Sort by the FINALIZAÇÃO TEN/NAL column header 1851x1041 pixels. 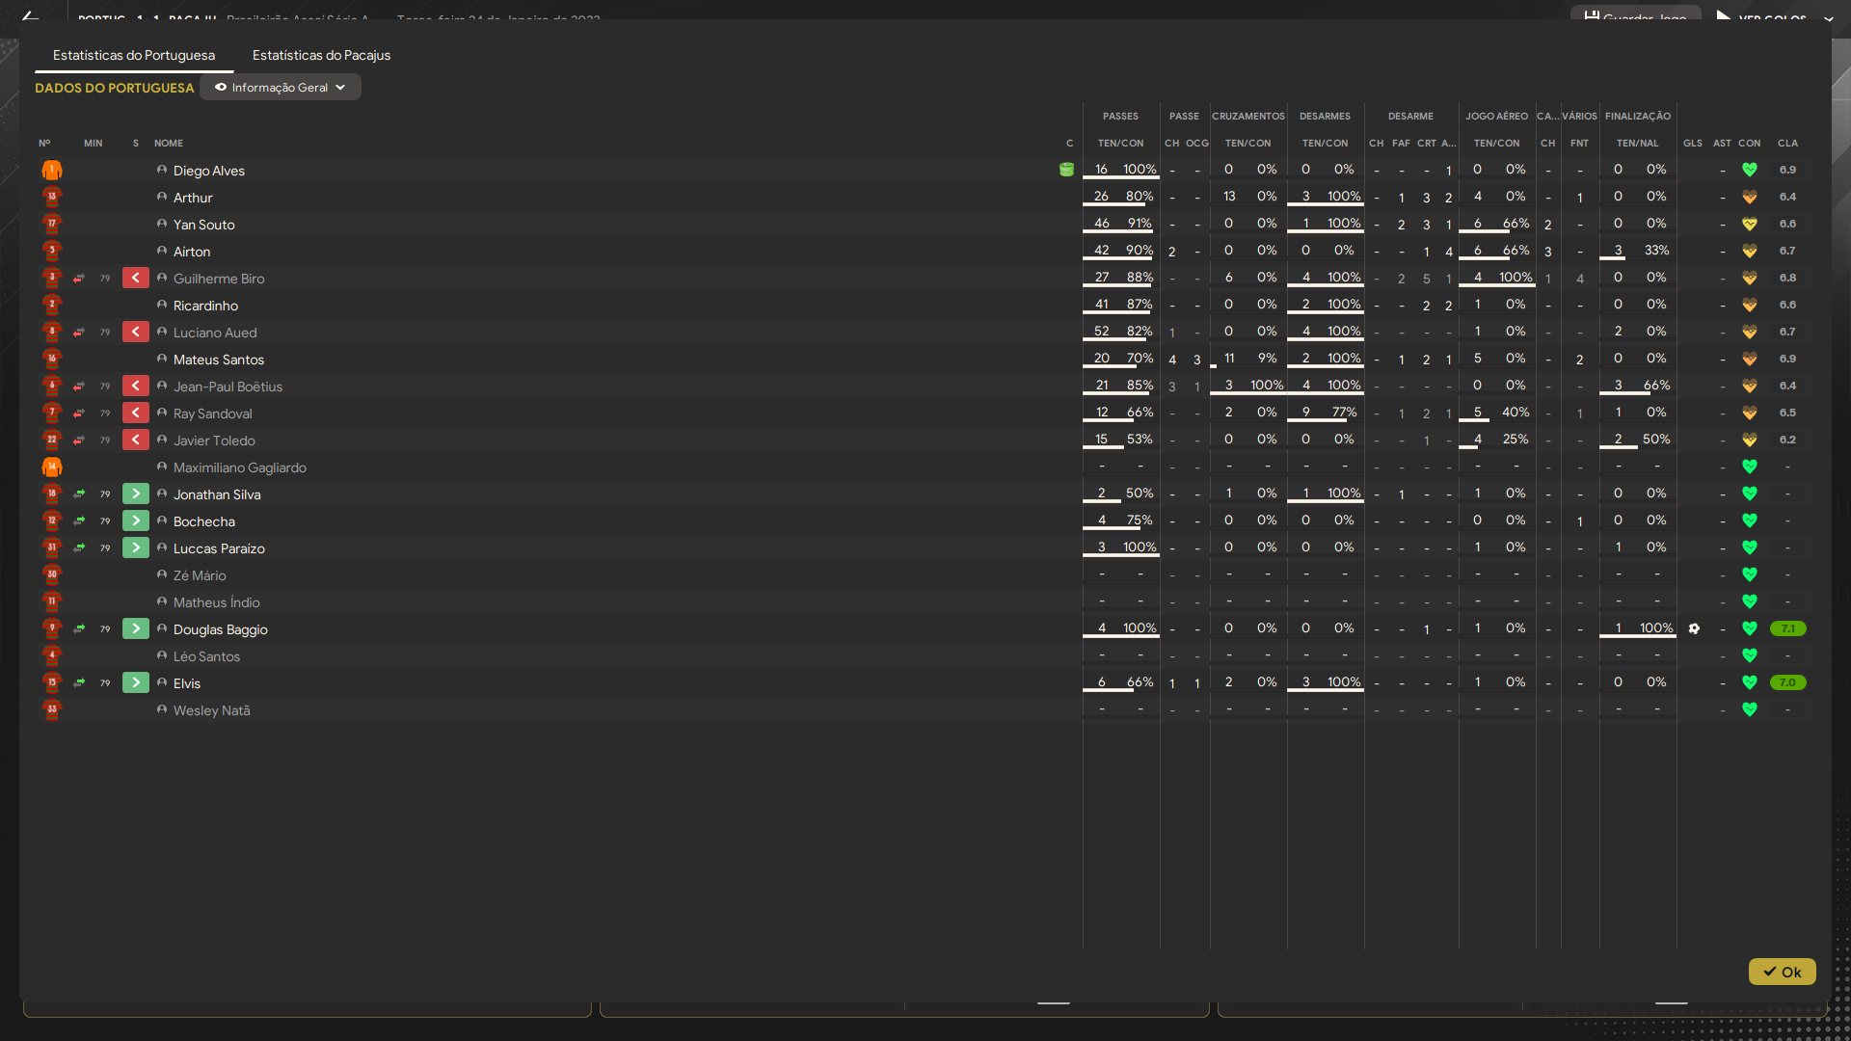pyautogui.click(x=1637, y=143)
